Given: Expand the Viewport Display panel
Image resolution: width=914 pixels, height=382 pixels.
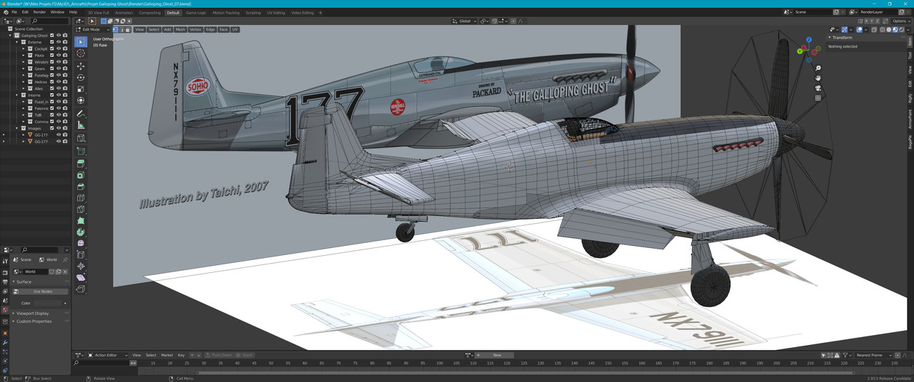Looking at the screenshot, I should [x=33, y=313].
